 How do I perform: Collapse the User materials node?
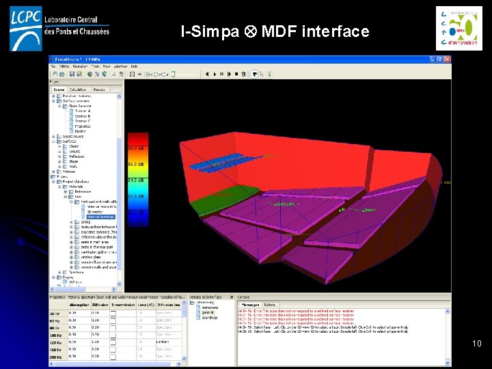click(x=66, y=197)
